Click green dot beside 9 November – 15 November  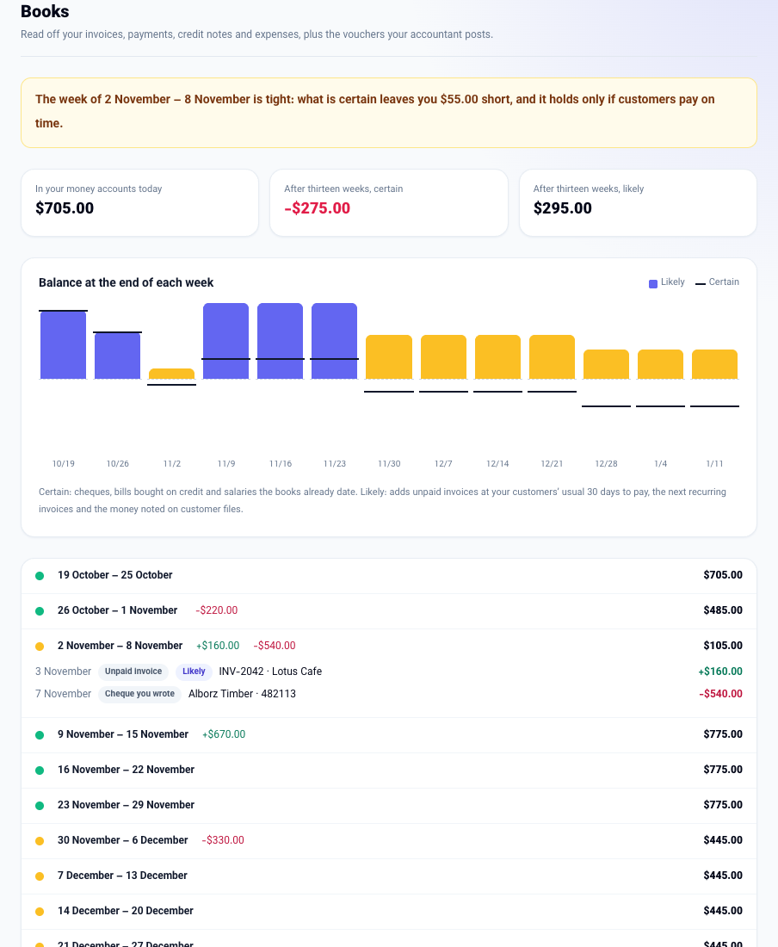click(x=40, y=735)
